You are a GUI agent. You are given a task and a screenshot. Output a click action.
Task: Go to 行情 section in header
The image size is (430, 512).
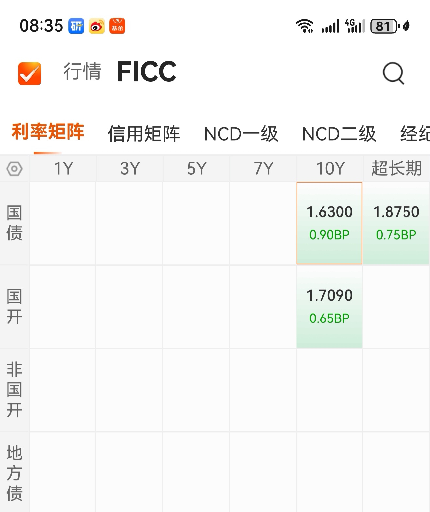82,71
